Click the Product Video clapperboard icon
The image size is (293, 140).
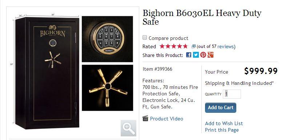(x=145, y=118)
